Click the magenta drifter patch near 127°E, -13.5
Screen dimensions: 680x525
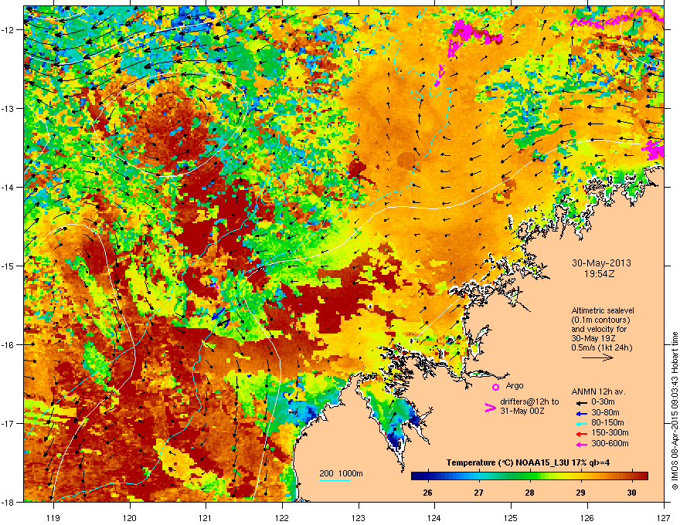(x=653, y=150)
